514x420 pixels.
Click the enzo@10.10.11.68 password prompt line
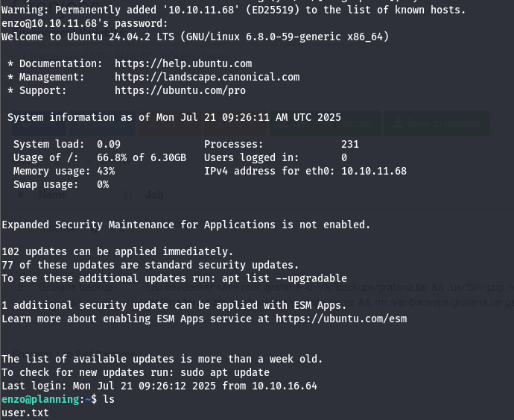[x=85, y=23]
